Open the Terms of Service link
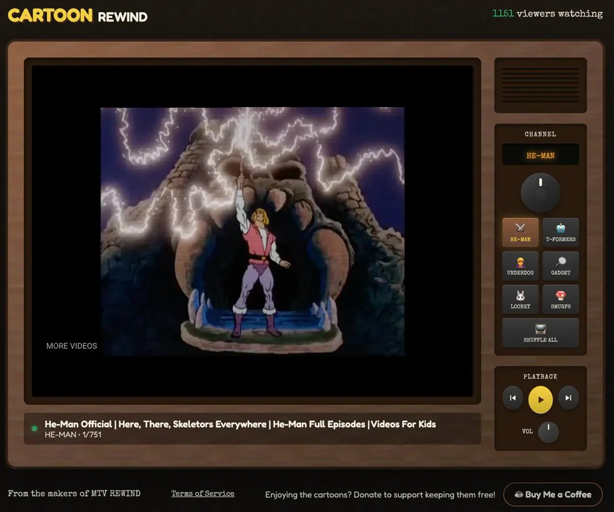Viewport: 614px width, 512px height. [203, 494]
